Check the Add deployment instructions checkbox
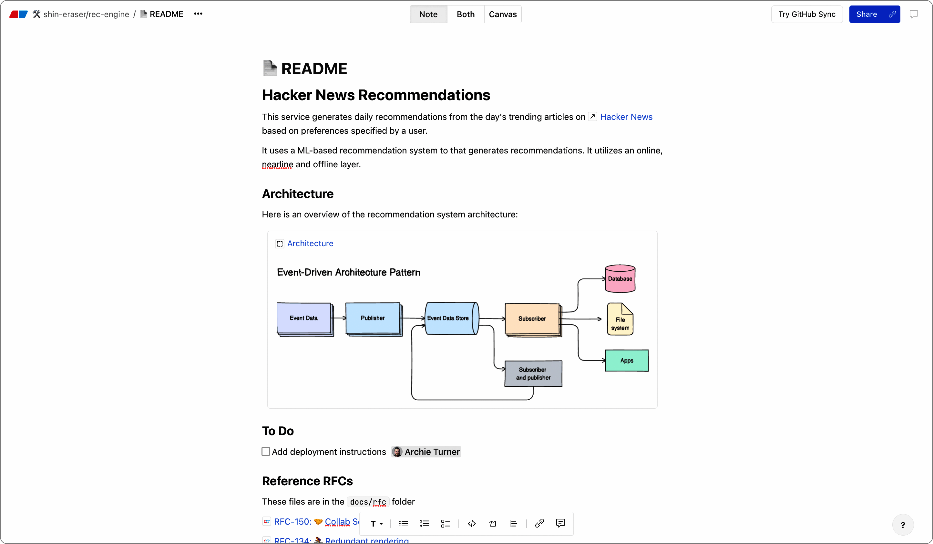The width and height of the screenshot is (933, 544). click(266, 451)
